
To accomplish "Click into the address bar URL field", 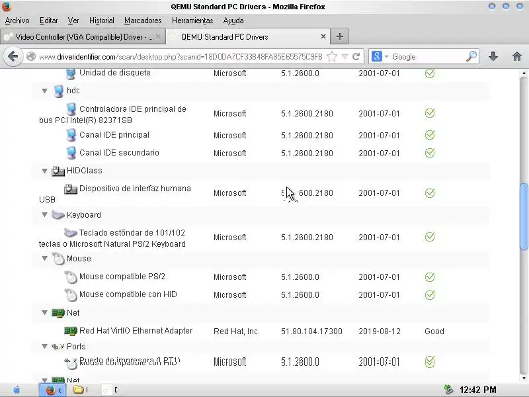I will click(x=181, y=56).
